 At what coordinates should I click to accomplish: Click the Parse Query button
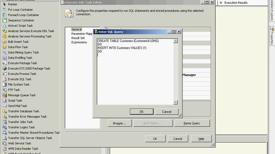192,123
